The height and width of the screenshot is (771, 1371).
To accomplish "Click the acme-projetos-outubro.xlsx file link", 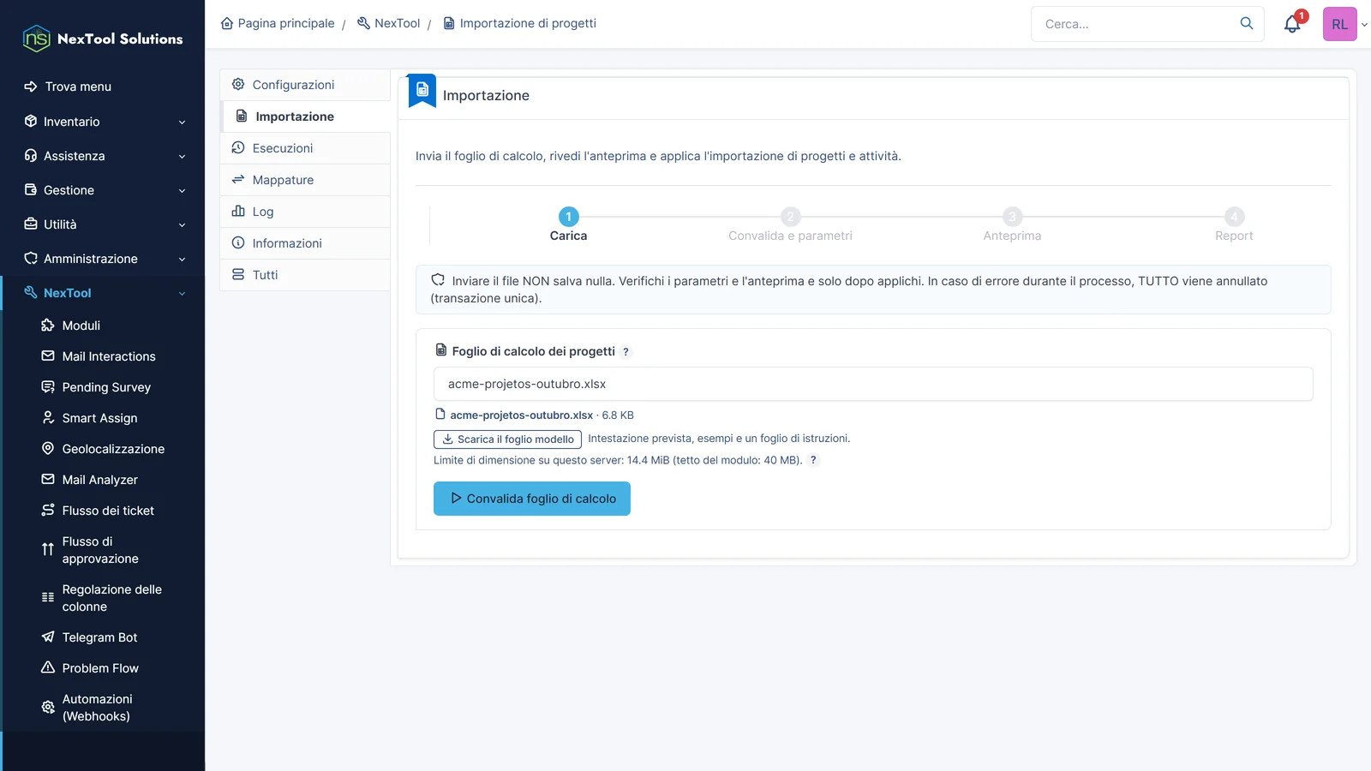I will tap(521, 415).
